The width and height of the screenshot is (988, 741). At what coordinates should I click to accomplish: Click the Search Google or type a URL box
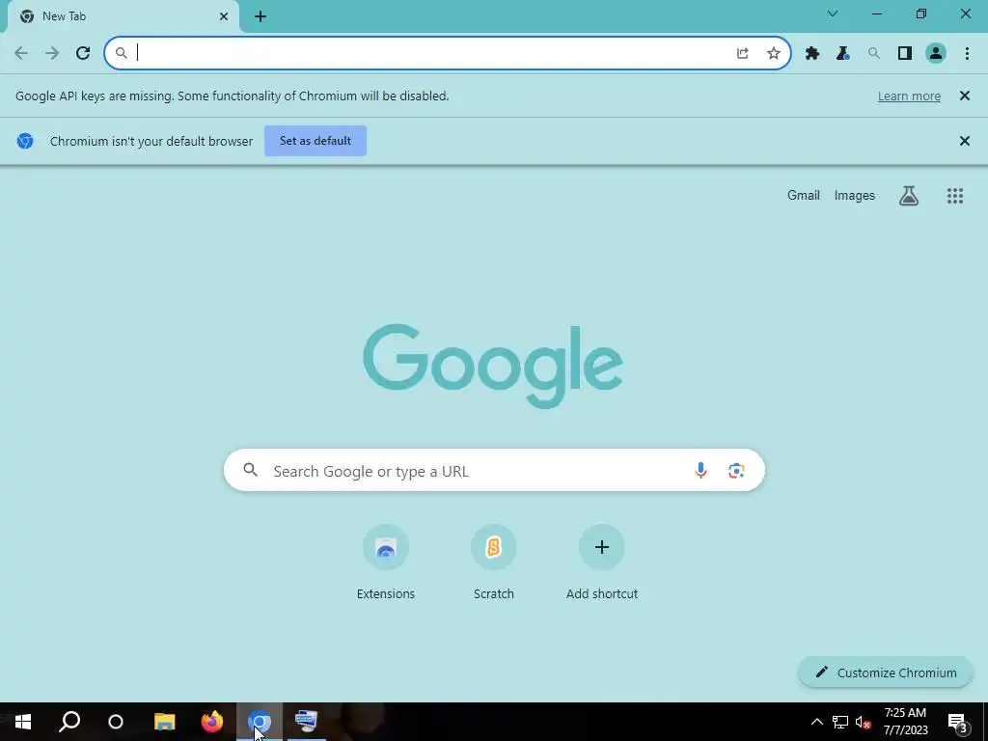(x=494, y=470)
